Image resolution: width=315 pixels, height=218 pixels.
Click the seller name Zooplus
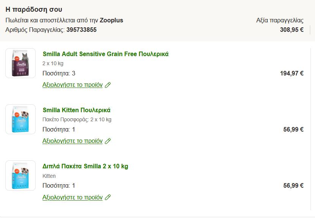pyautogui.click(x=111, y=20)
